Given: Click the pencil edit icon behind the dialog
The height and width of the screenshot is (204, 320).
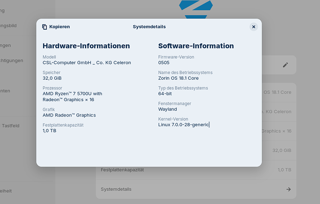Looking at the screenshot, I should (285, 65).
